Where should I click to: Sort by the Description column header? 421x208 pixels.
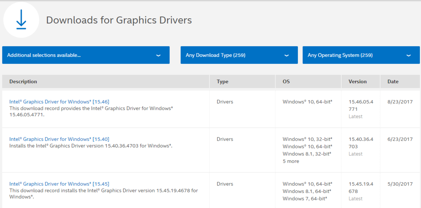23,82
